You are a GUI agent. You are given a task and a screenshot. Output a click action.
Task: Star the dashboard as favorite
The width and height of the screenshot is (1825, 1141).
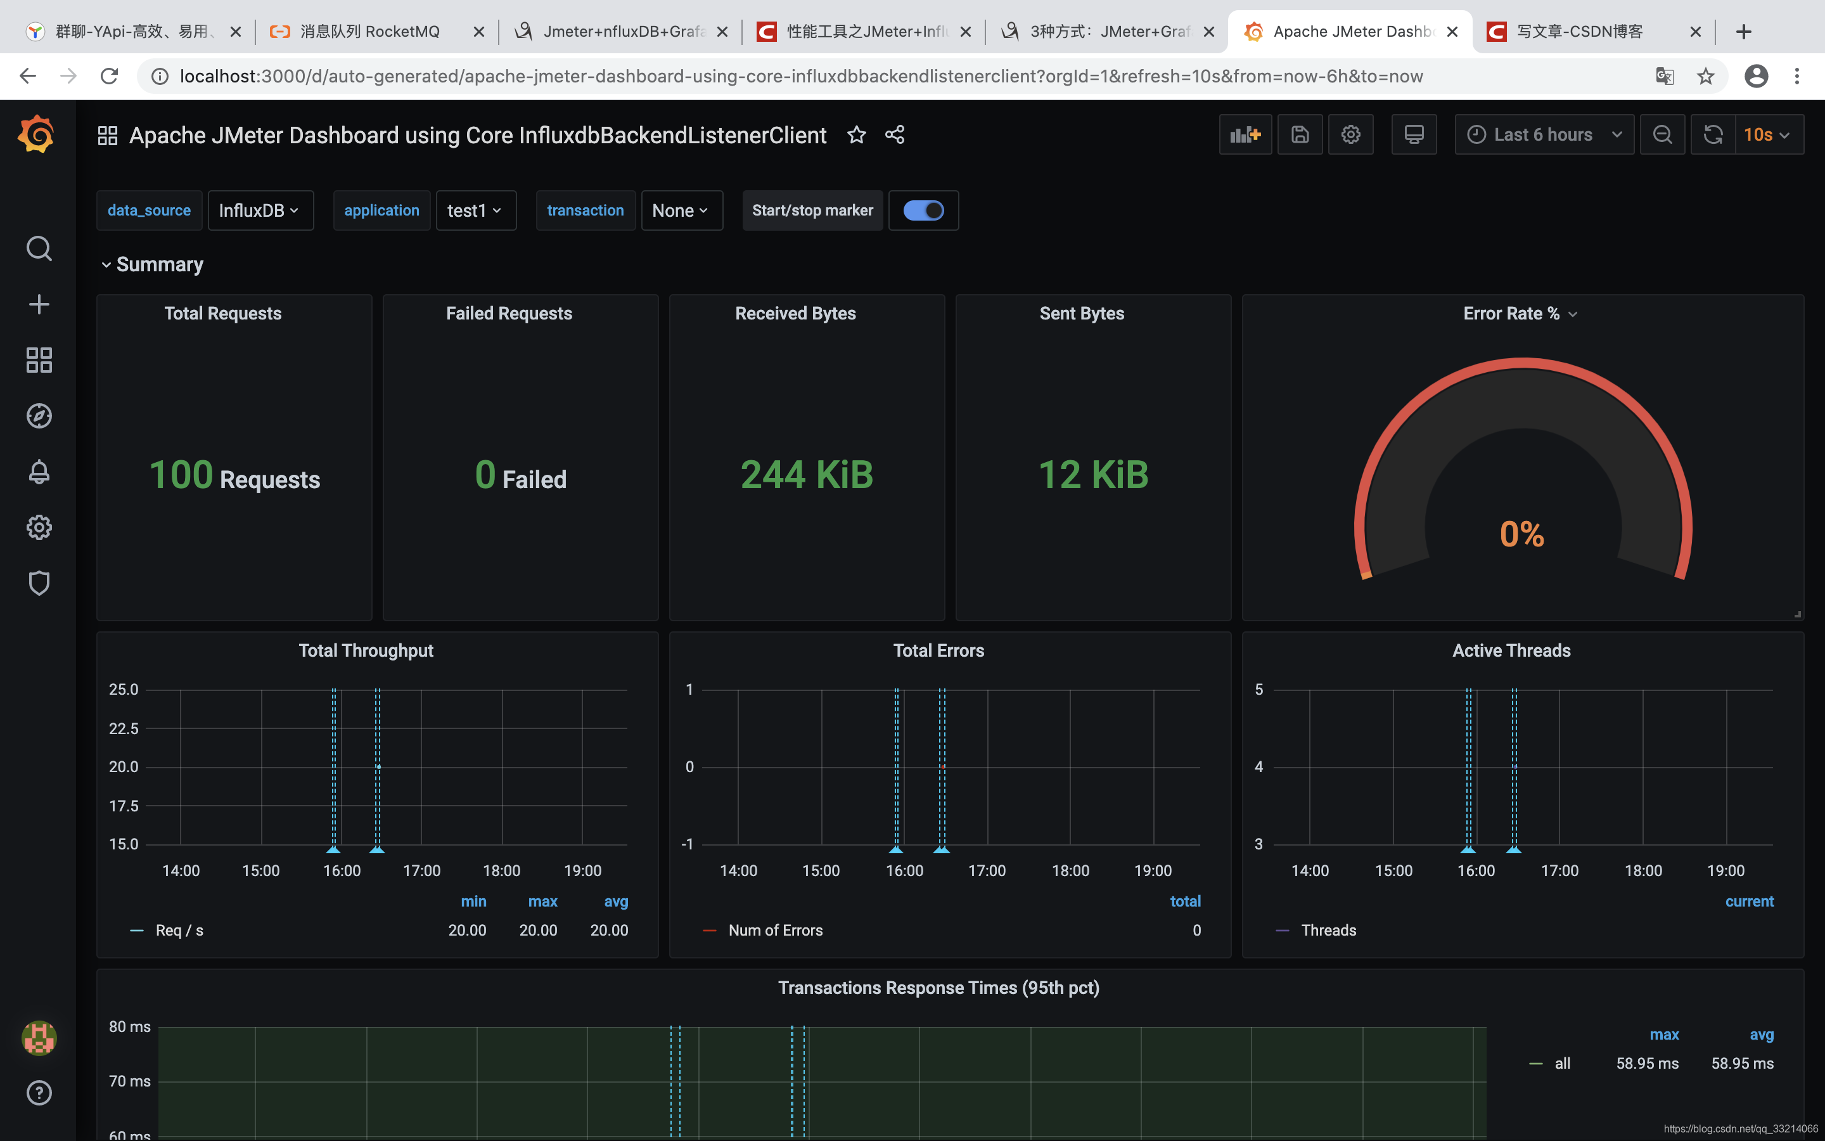(856, 134)
